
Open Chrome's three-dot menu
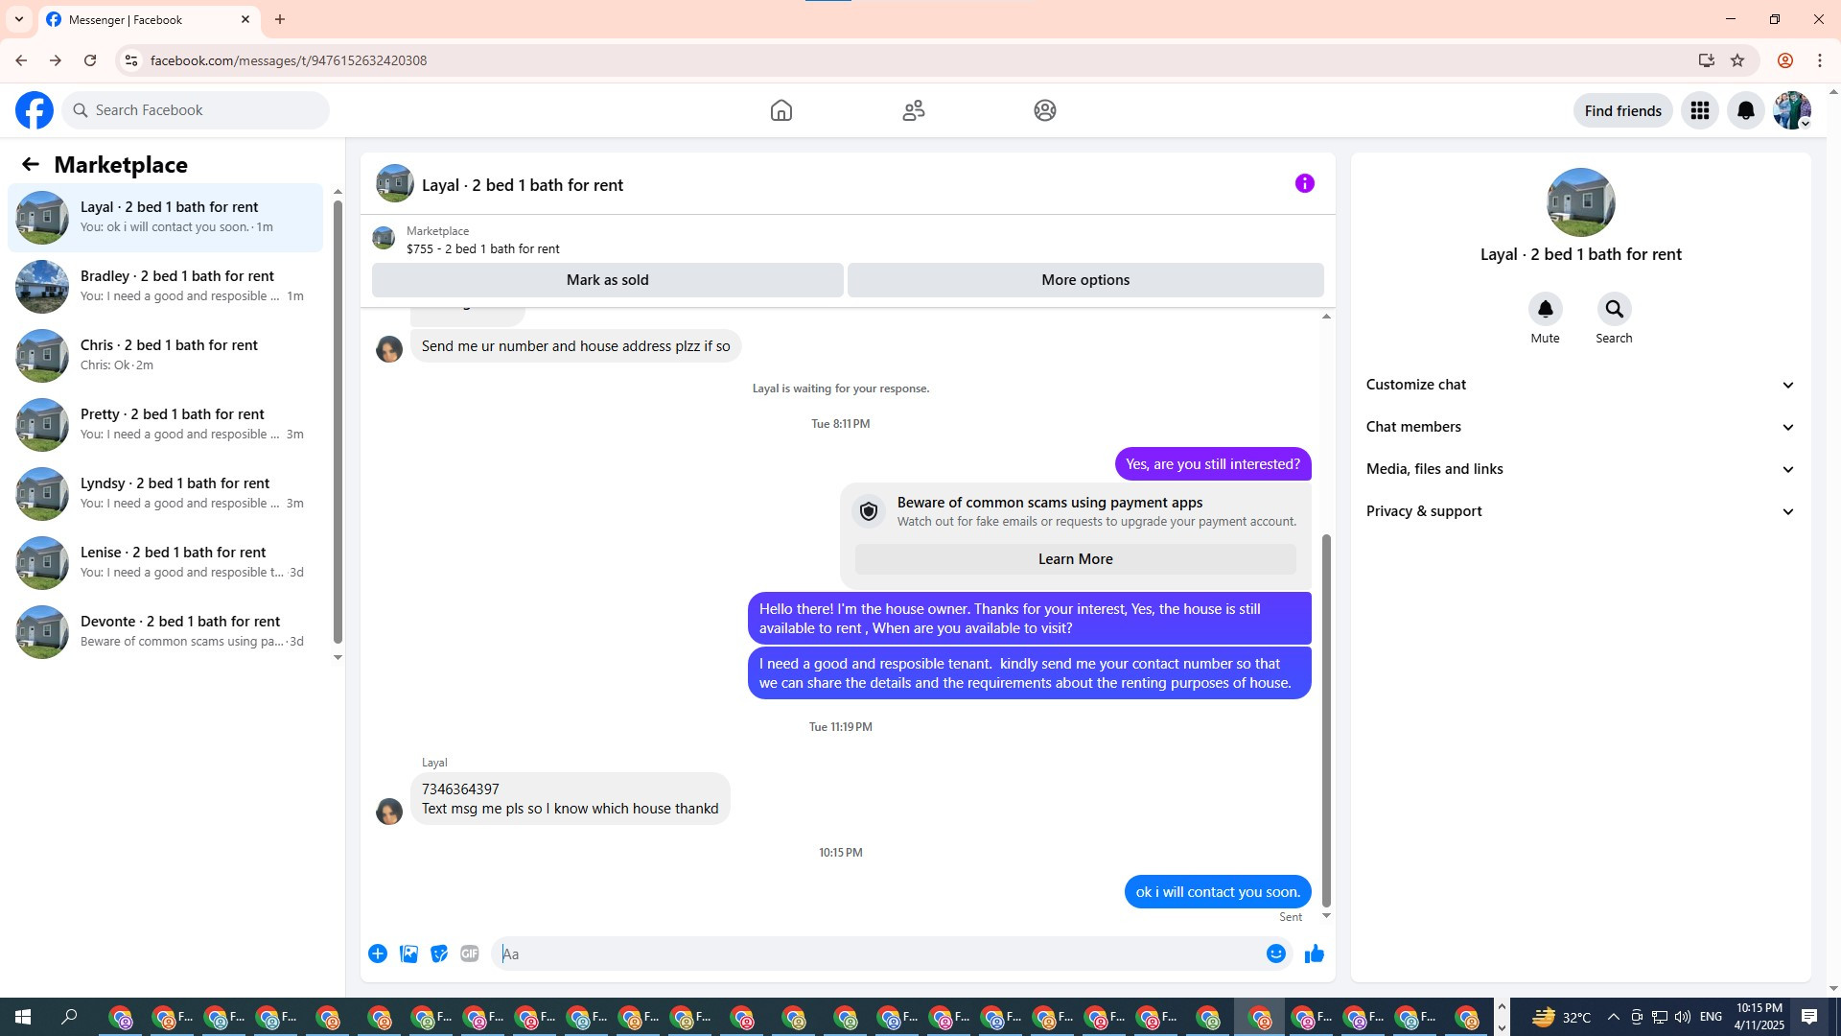pyautogui.click(x=1820, y=60)
